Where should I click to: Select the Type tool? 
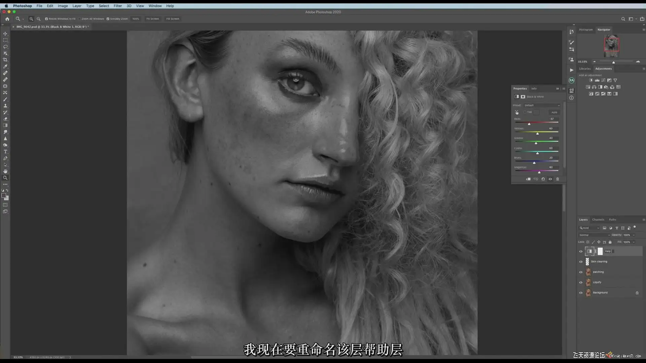pos(5,152)
